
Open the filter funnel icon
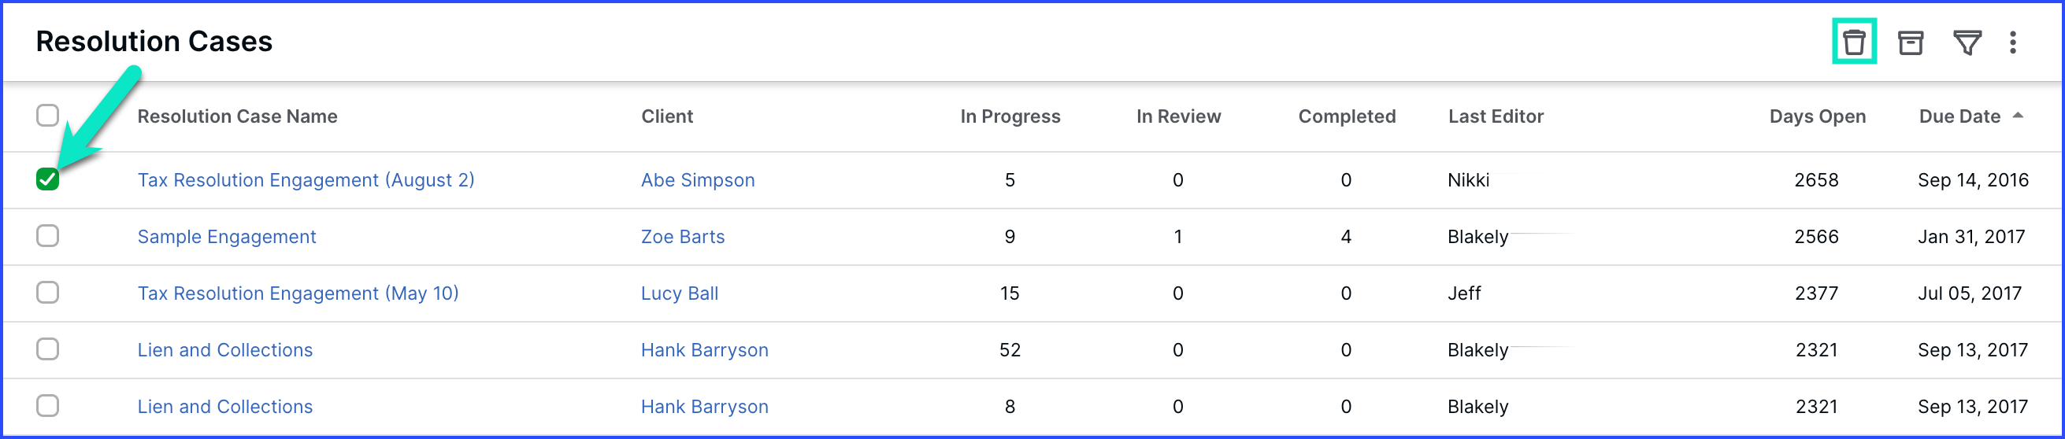[1967, 42]
